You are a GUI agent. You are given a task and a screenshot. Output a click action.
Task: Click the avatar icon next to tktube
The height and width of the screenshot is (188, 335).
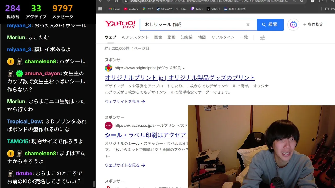11,174
